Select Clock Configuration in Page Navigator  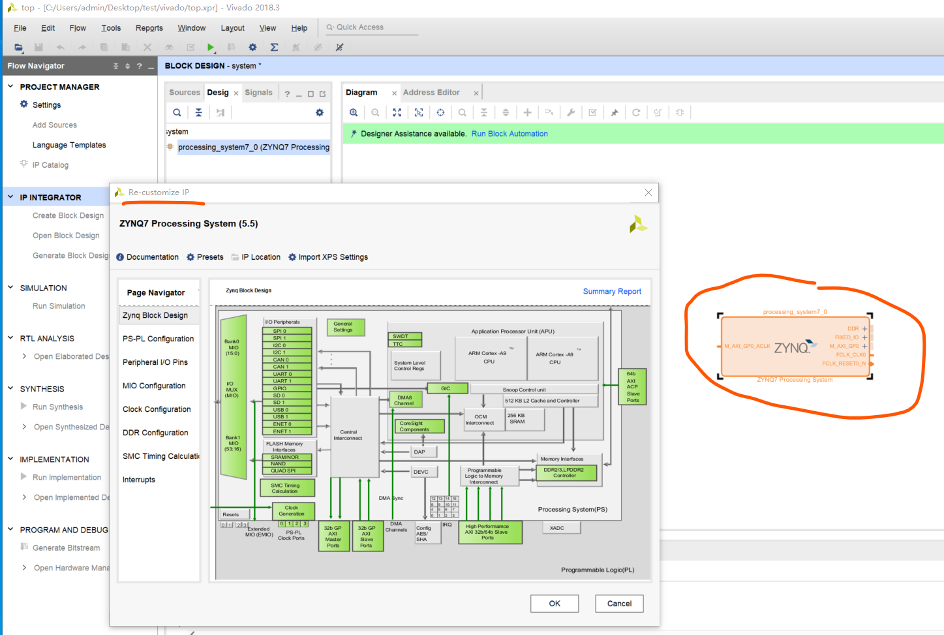point(157,409)
